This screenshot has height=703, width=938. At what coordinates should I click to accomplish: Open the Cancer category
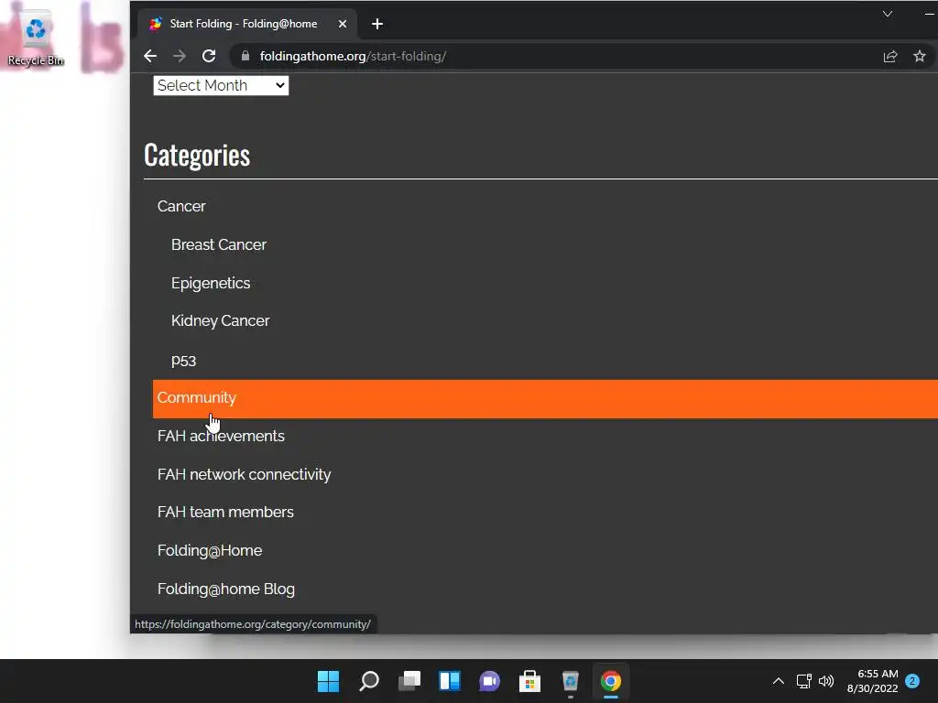(x=181, y=206)
